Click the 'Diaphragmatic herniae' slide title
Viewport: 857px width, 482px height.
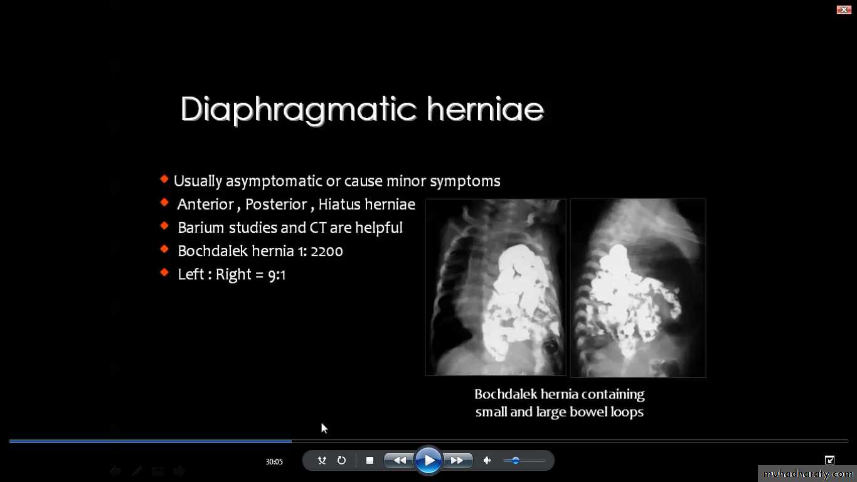[362, 110]
